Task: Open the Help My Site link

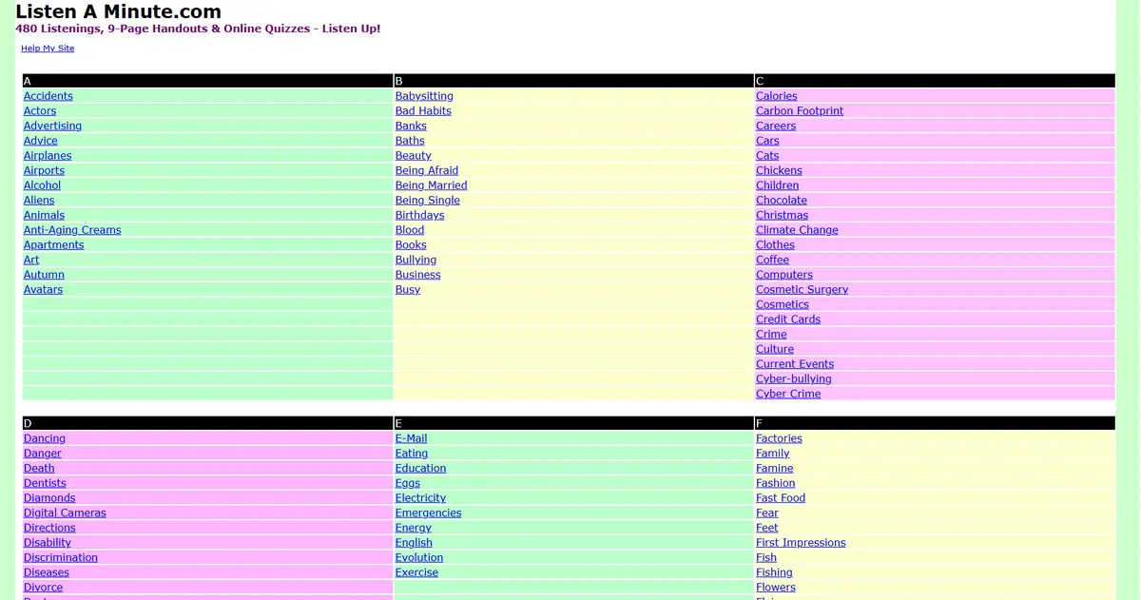Action: click(48, 48)
